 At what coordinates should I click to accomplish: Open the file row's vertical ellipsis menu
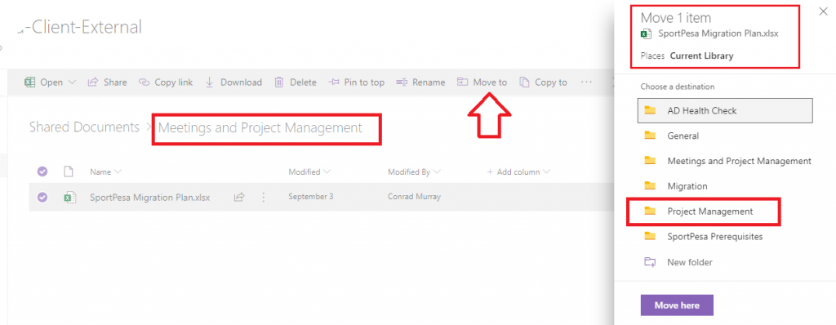click(x=263, y=198)
